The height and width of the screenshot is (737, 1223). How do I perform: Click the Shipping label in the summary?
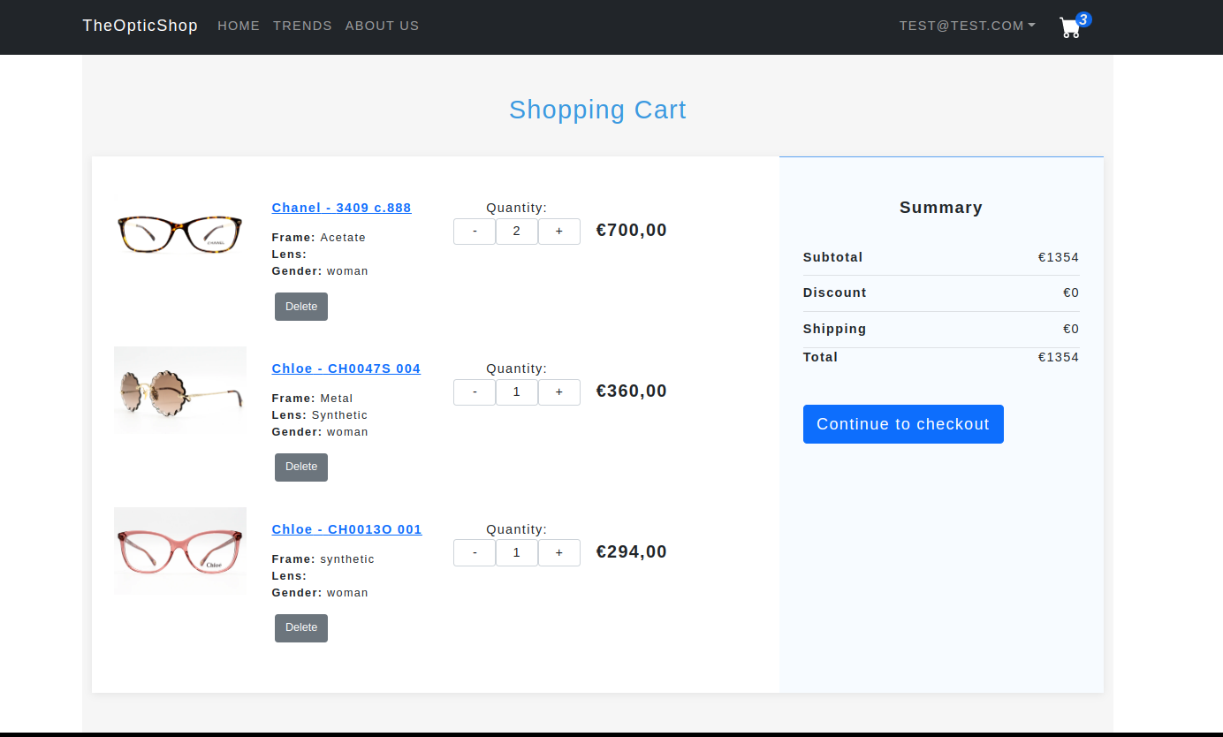pyautogui.click(x=835, y=329)
